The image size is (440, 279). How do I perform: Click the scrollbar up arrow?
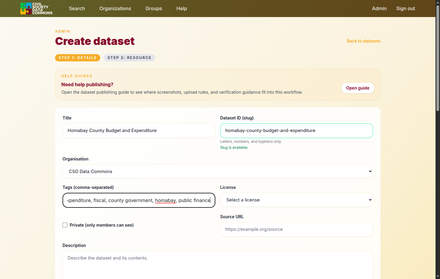point(438,2)
